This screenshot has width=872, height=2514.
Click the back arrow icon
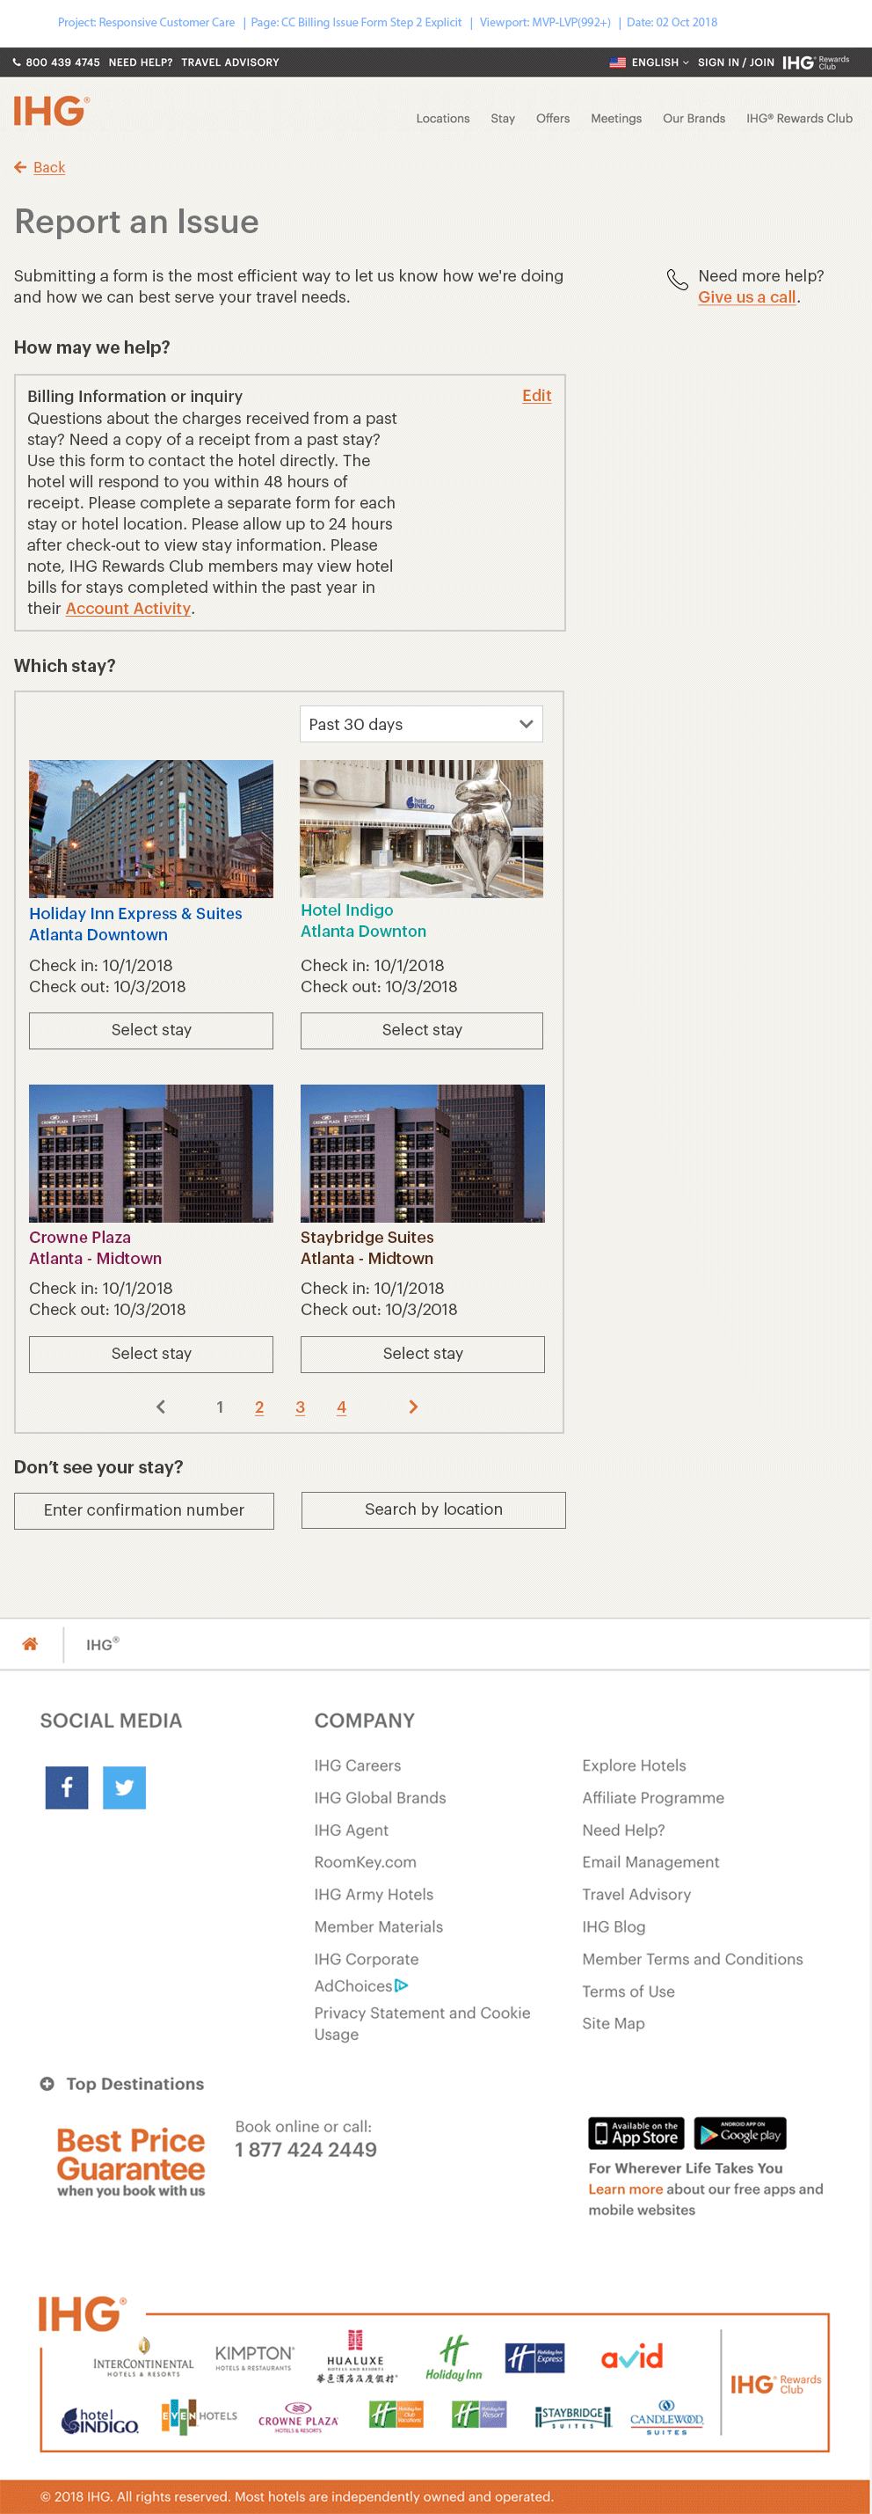[x=20, y=168]
